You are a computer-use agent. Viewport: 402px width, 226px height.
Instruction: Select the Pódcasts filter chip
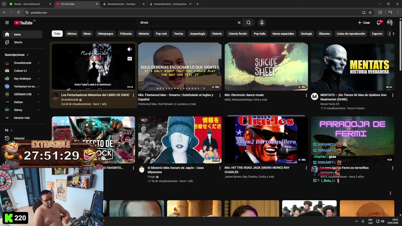click(126, 34)
